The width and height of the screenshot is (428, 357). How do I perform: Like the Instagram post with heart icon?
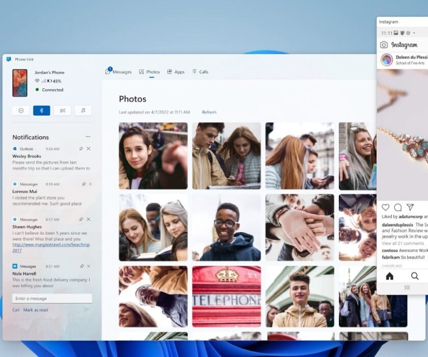pyautogui.click(x=386, y=207)
